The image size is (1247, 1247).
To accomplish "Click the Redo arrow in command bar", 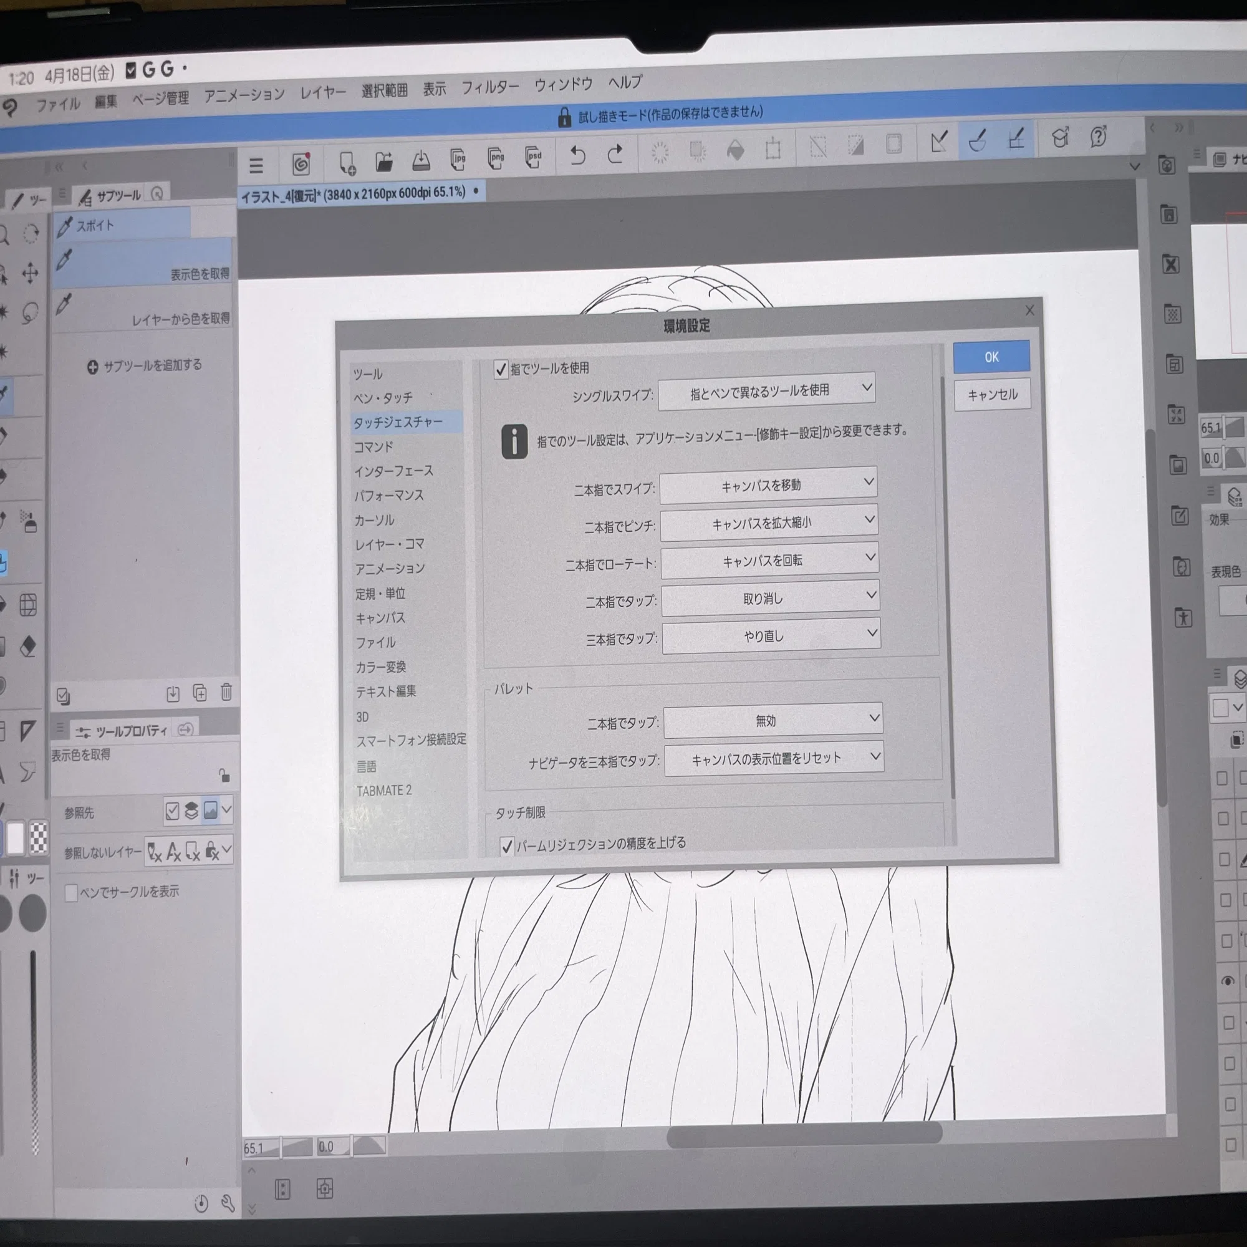I will click(615, 154).
